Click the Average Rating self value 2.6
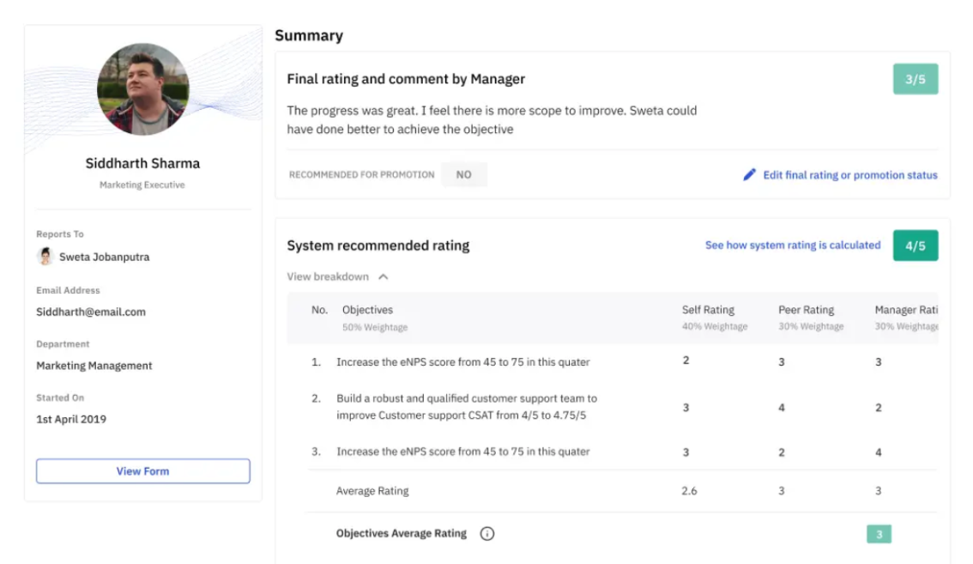Viewport: 973px width, 564px height. (689, 491)
